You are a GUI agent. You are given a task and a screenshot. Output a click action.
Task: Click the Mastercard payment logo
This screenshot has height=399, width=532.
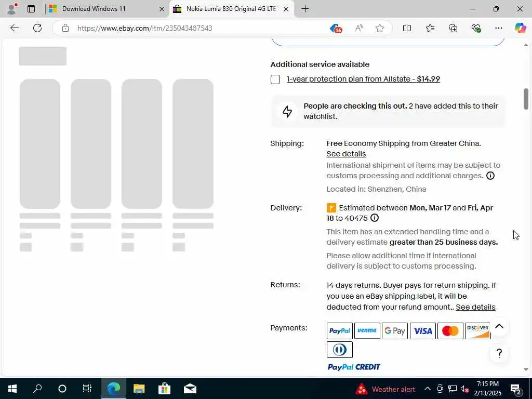[x=450, y=331]
